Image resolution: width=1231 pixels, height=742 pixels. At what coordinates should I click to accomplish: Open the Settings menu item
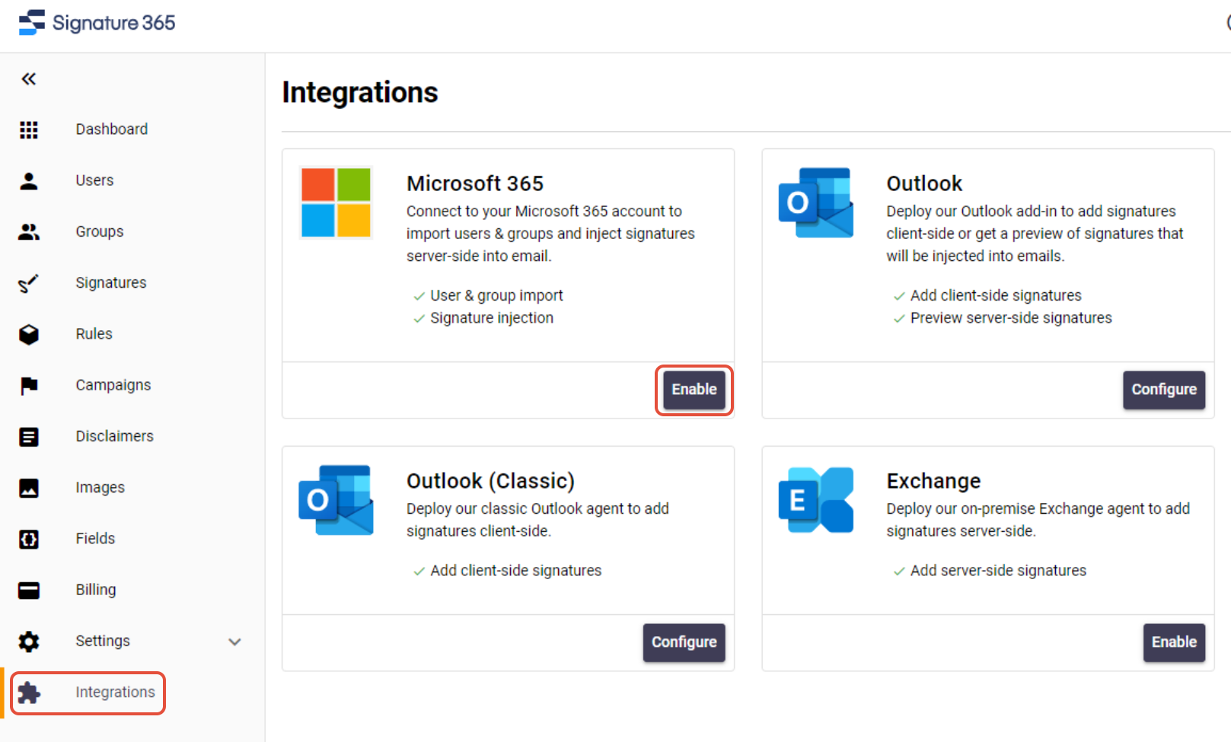click(x=103, y=641)
